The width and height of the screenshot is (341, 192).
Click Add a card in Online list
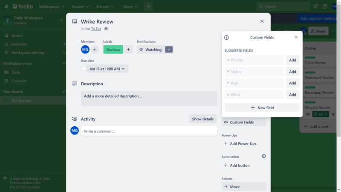click(316, 126)
